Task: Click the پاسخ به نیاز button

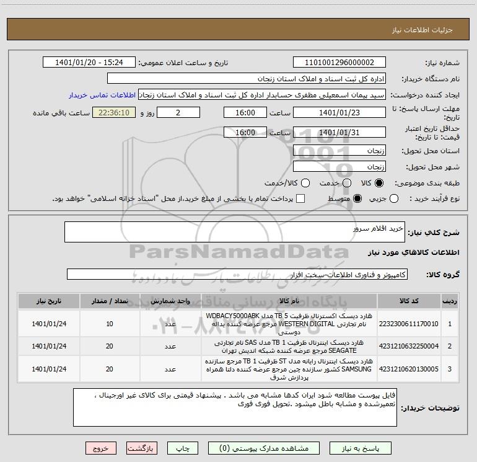Action: (x=361, y=448)
